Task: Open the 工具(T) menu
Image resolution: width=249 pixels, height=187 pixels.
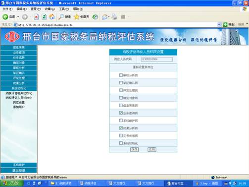Action: click(64, 9)
